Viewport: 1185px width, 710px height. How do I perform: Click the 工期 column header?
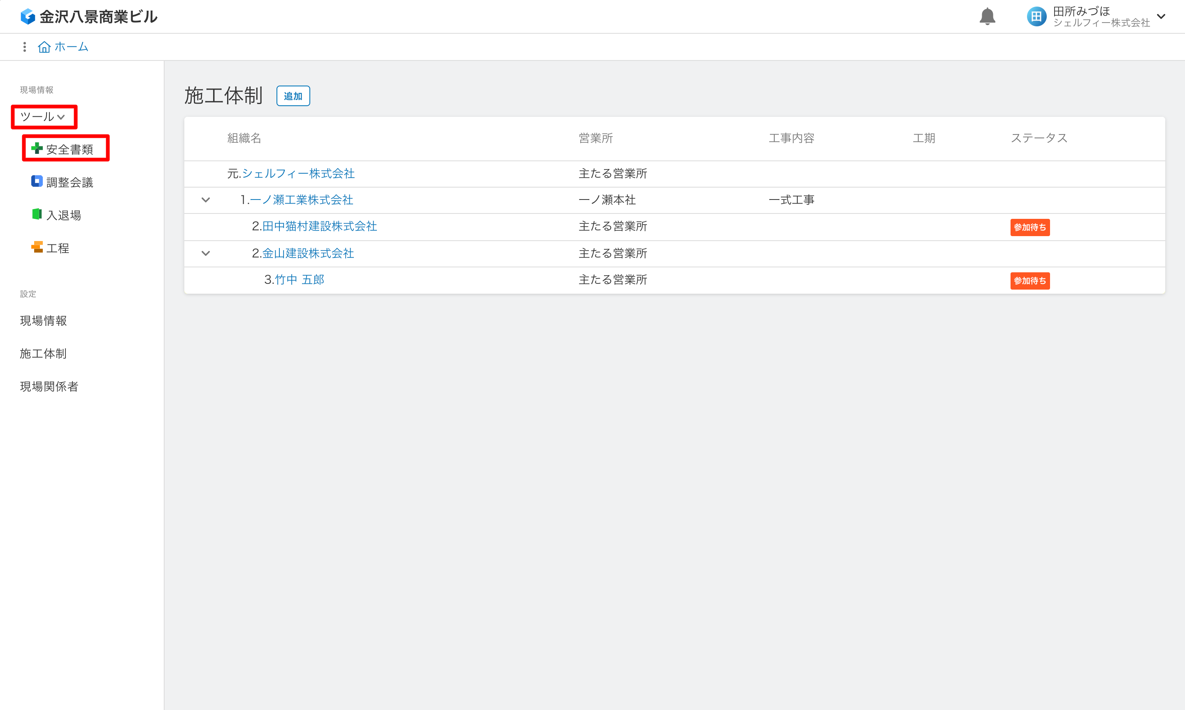(x=924, y=138)
